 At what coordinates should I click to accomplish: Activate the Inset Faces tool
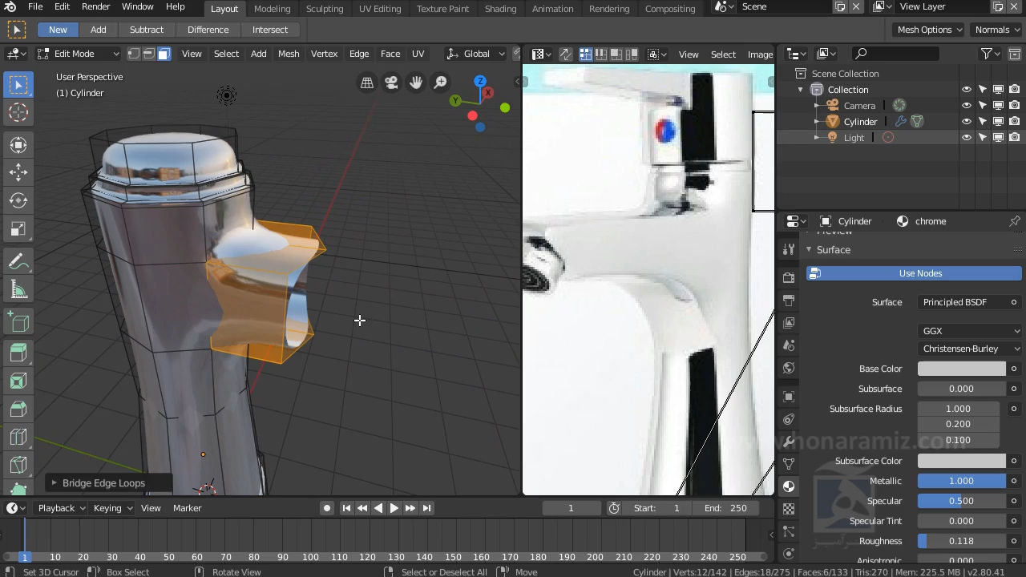click(18, 381)
